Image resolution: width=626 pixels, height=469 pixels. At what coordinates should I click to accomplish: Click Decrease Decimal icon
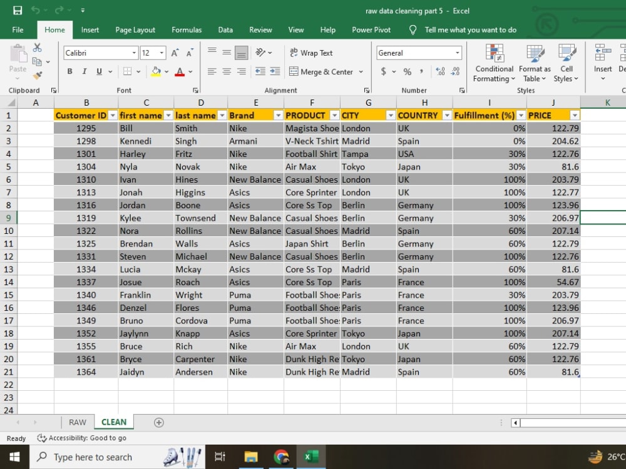tap(455, 71)
